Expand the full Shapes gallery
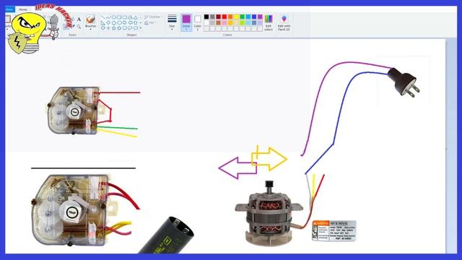The height and width of the screenshot is (260, 462). pos(141,27)
